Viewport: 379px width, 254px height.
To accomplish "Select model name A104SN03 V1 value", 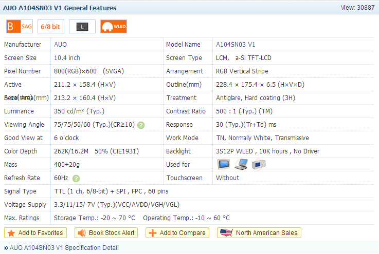I will click(236, 45).
